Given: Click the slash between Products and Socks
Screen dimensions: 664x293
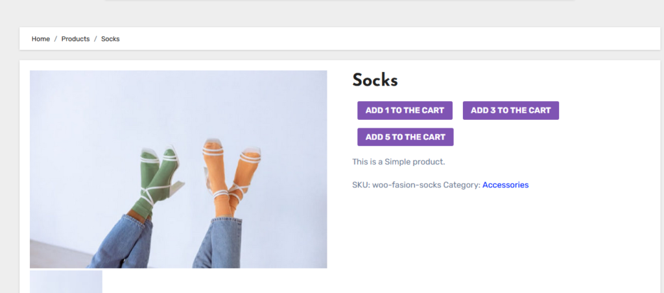Looking at the screenshot, I should tap(95, 39).
